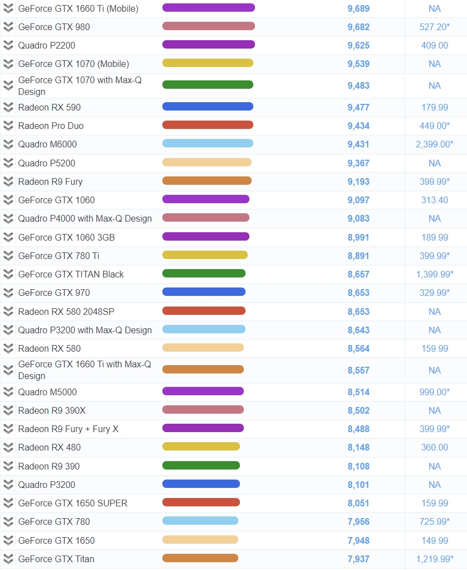Click the orange bar for GeForce GTX Titan

(x=200, y=558)
